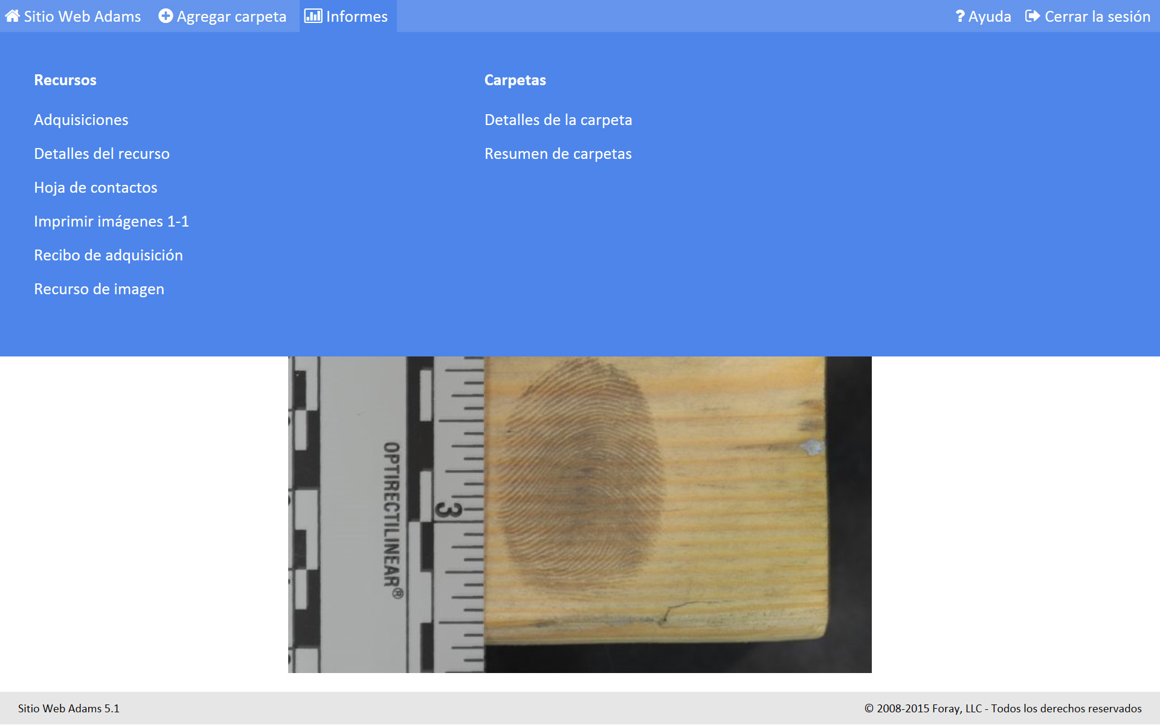Open Recibo de adquisición report
The width and height of the screenshot is (1160, 725).
tap(108, 255)
